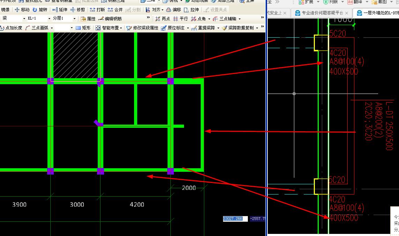
Task: Select the Point-Angle (点角) axis tool
Action: [199, 19]
